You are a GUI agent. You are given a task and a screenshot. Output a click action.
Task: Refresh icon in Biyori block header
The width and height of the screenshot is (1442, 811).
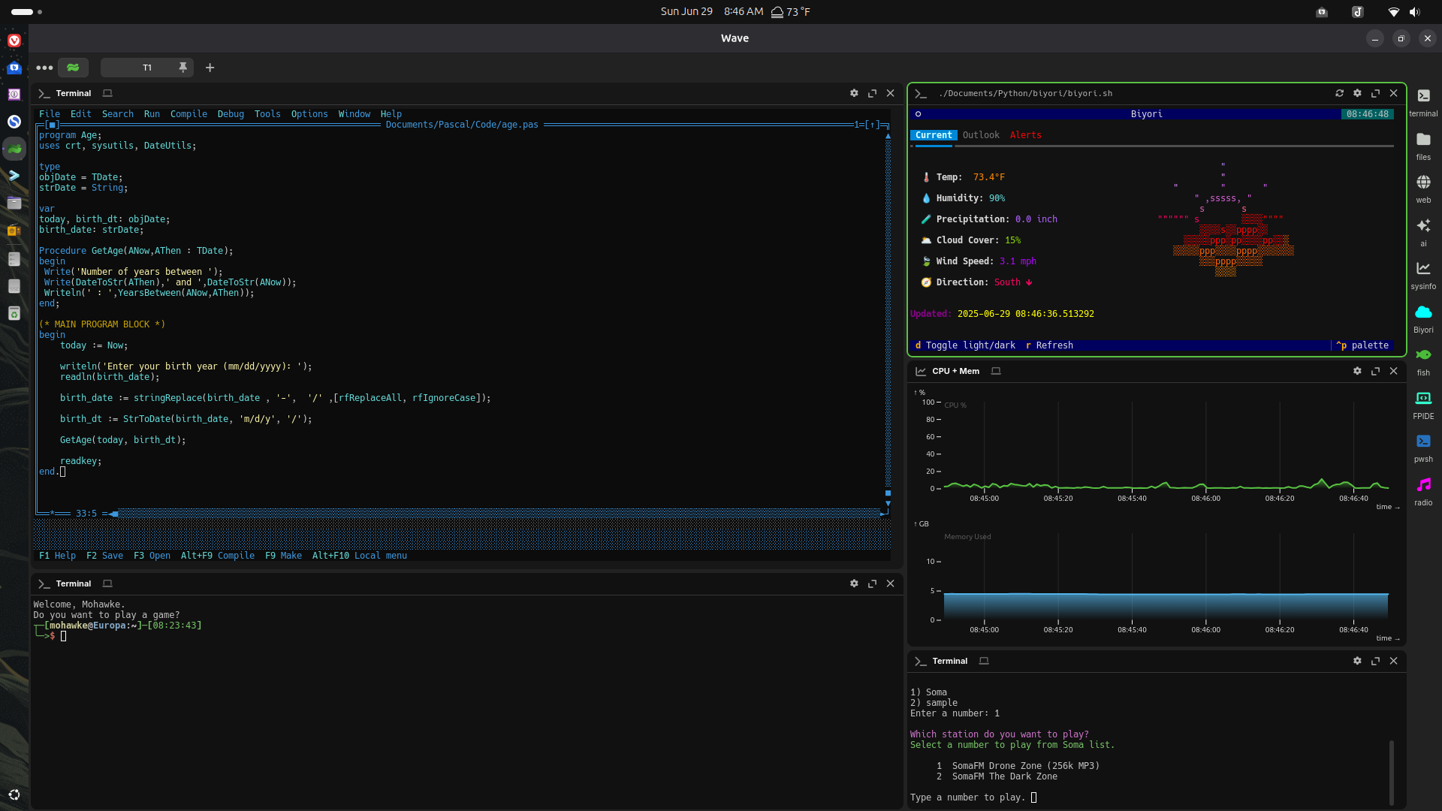pyautogui.click(x=1339, y=93)
